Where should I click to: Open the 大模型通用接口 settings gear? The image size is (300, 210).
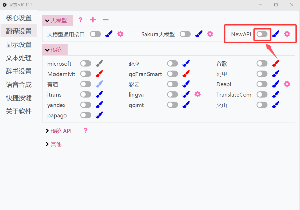[x=120, y=34]
